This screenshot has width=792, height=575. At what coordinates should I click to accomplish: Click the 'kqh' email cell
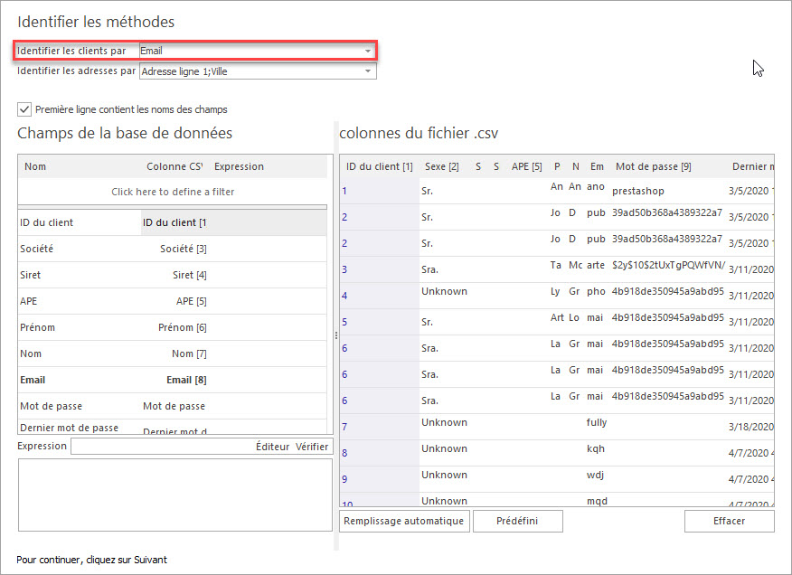point(596,448)
